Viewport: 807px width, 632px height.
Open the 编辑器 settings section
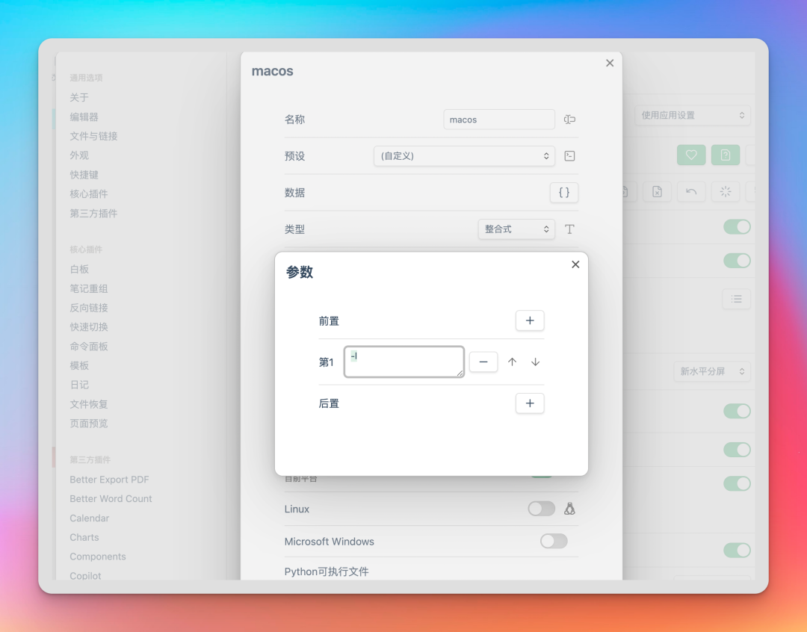click(x=84, y=117)
